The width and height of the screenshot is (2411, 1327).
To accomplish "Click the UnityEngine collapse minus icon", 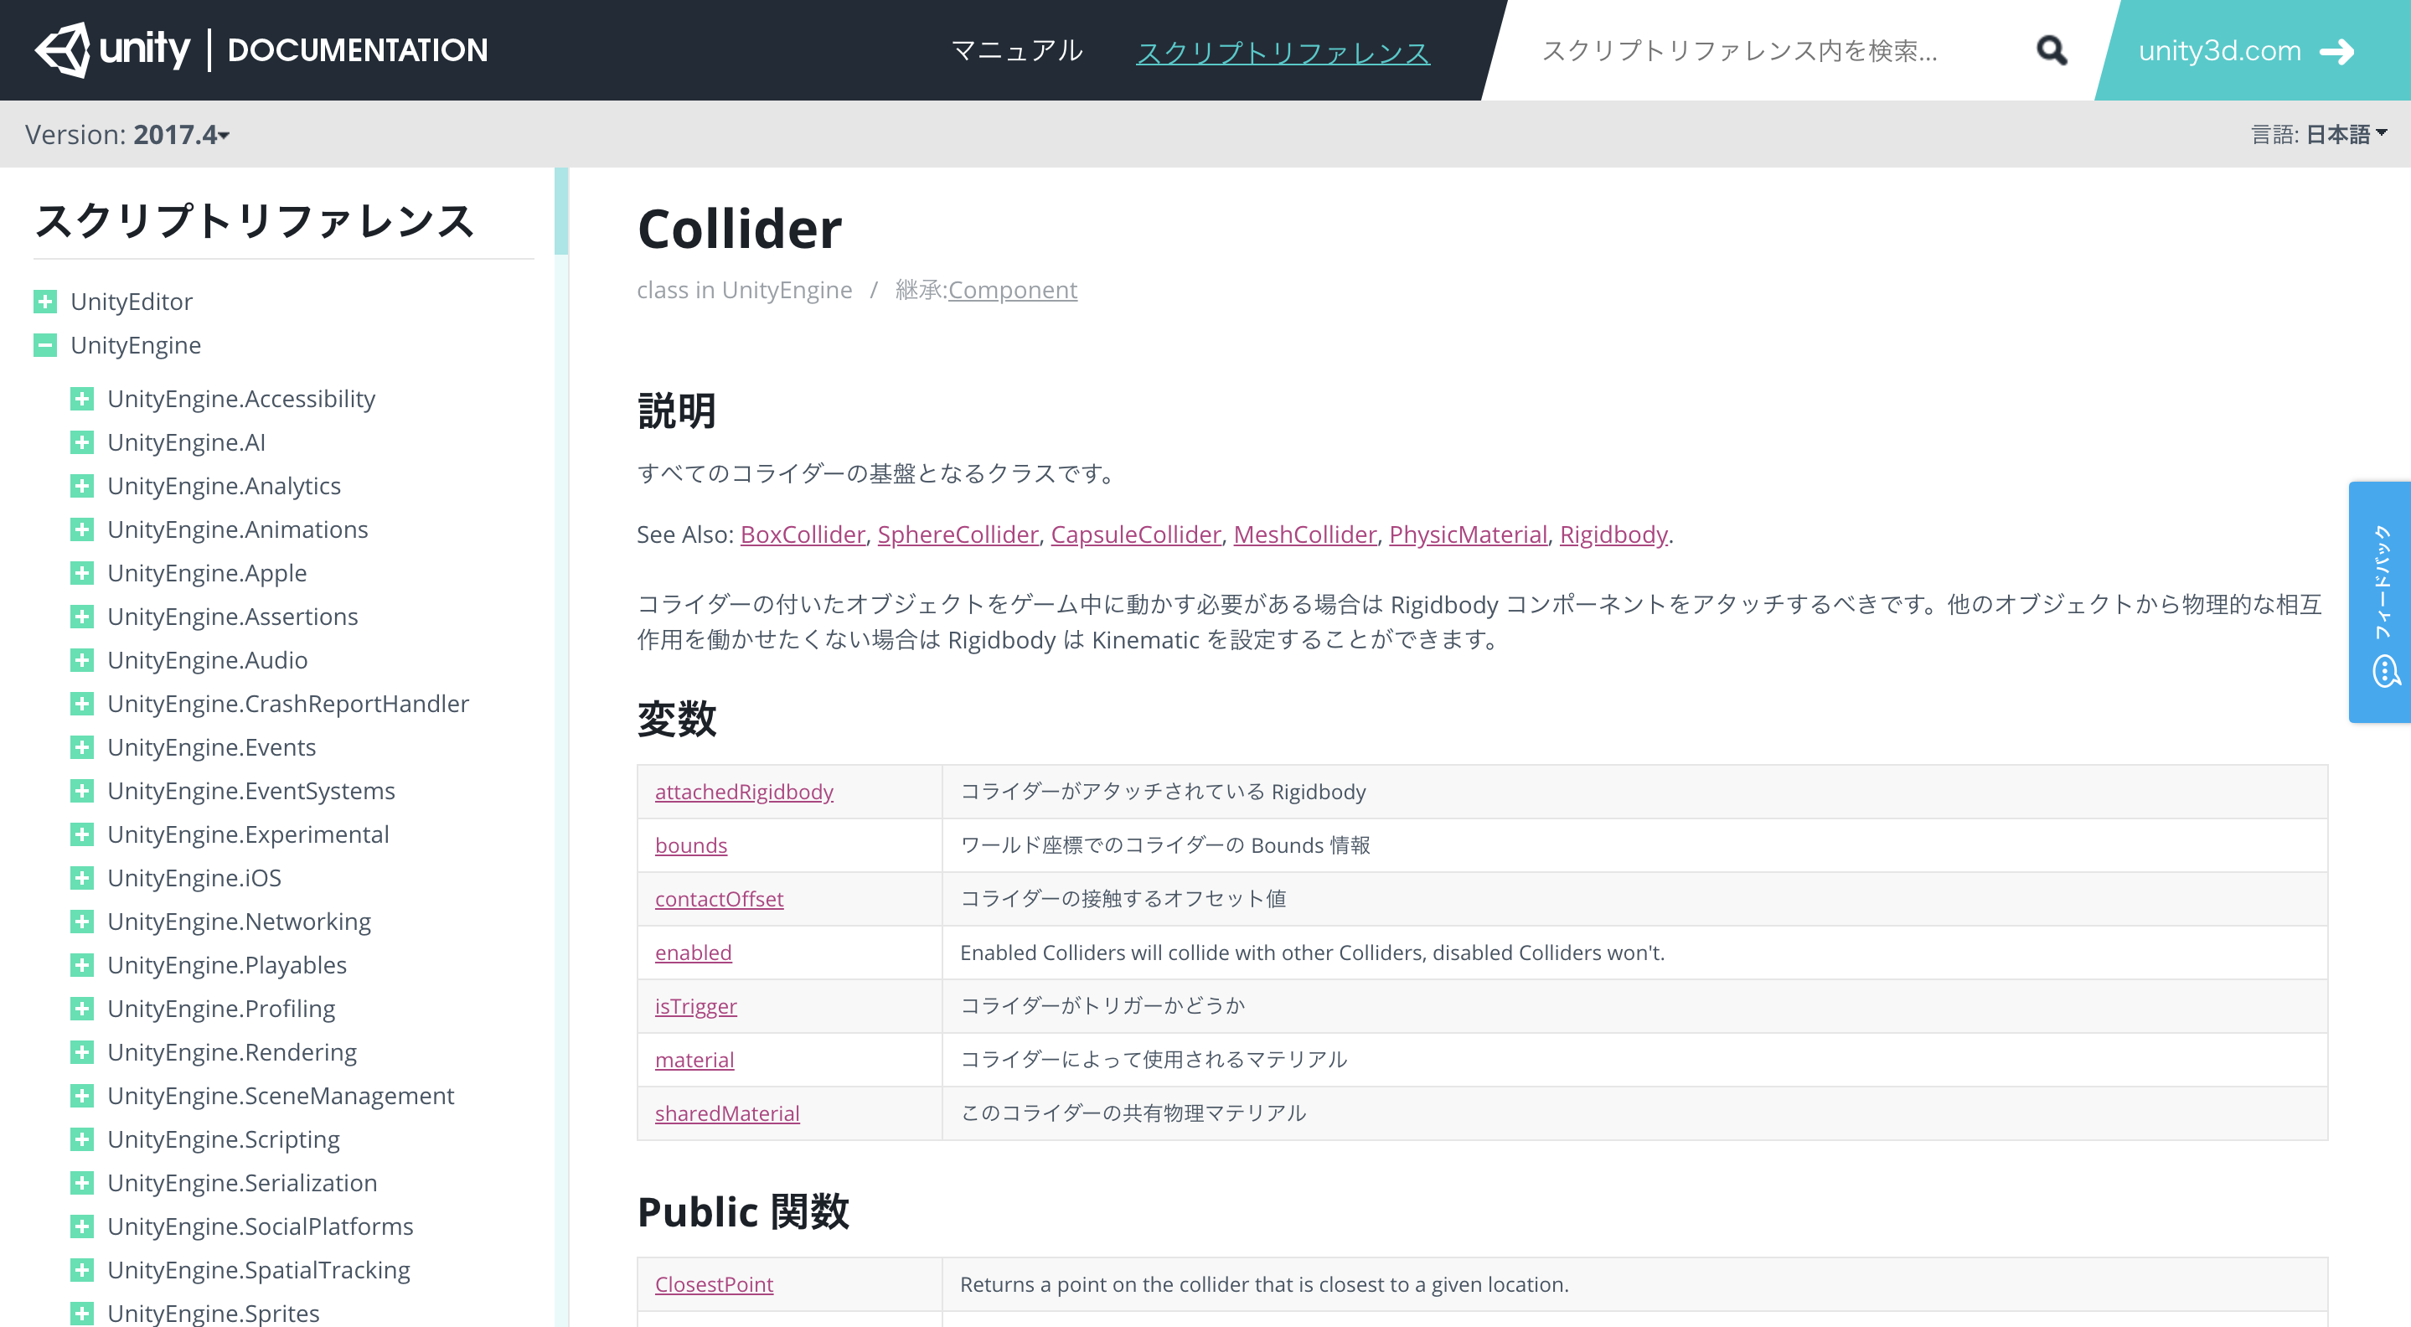I will (44, 345).
